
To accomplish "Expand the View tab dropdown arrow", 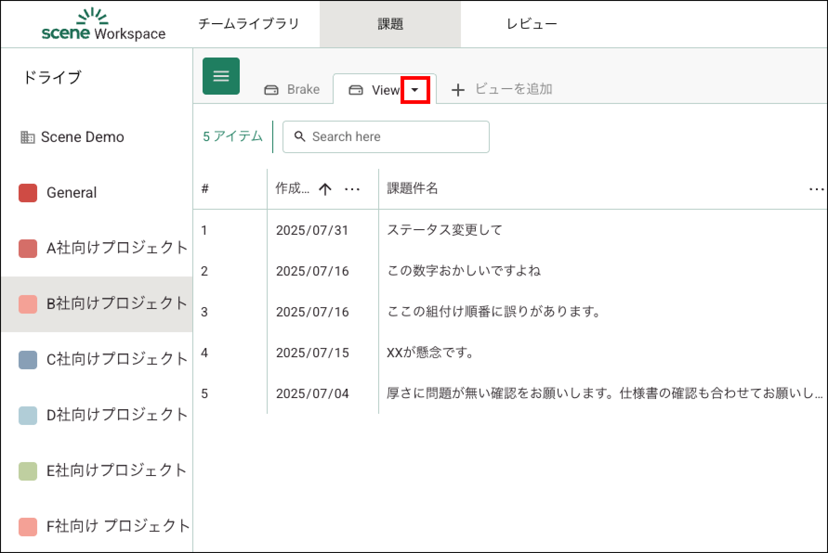I will (415, 90).
